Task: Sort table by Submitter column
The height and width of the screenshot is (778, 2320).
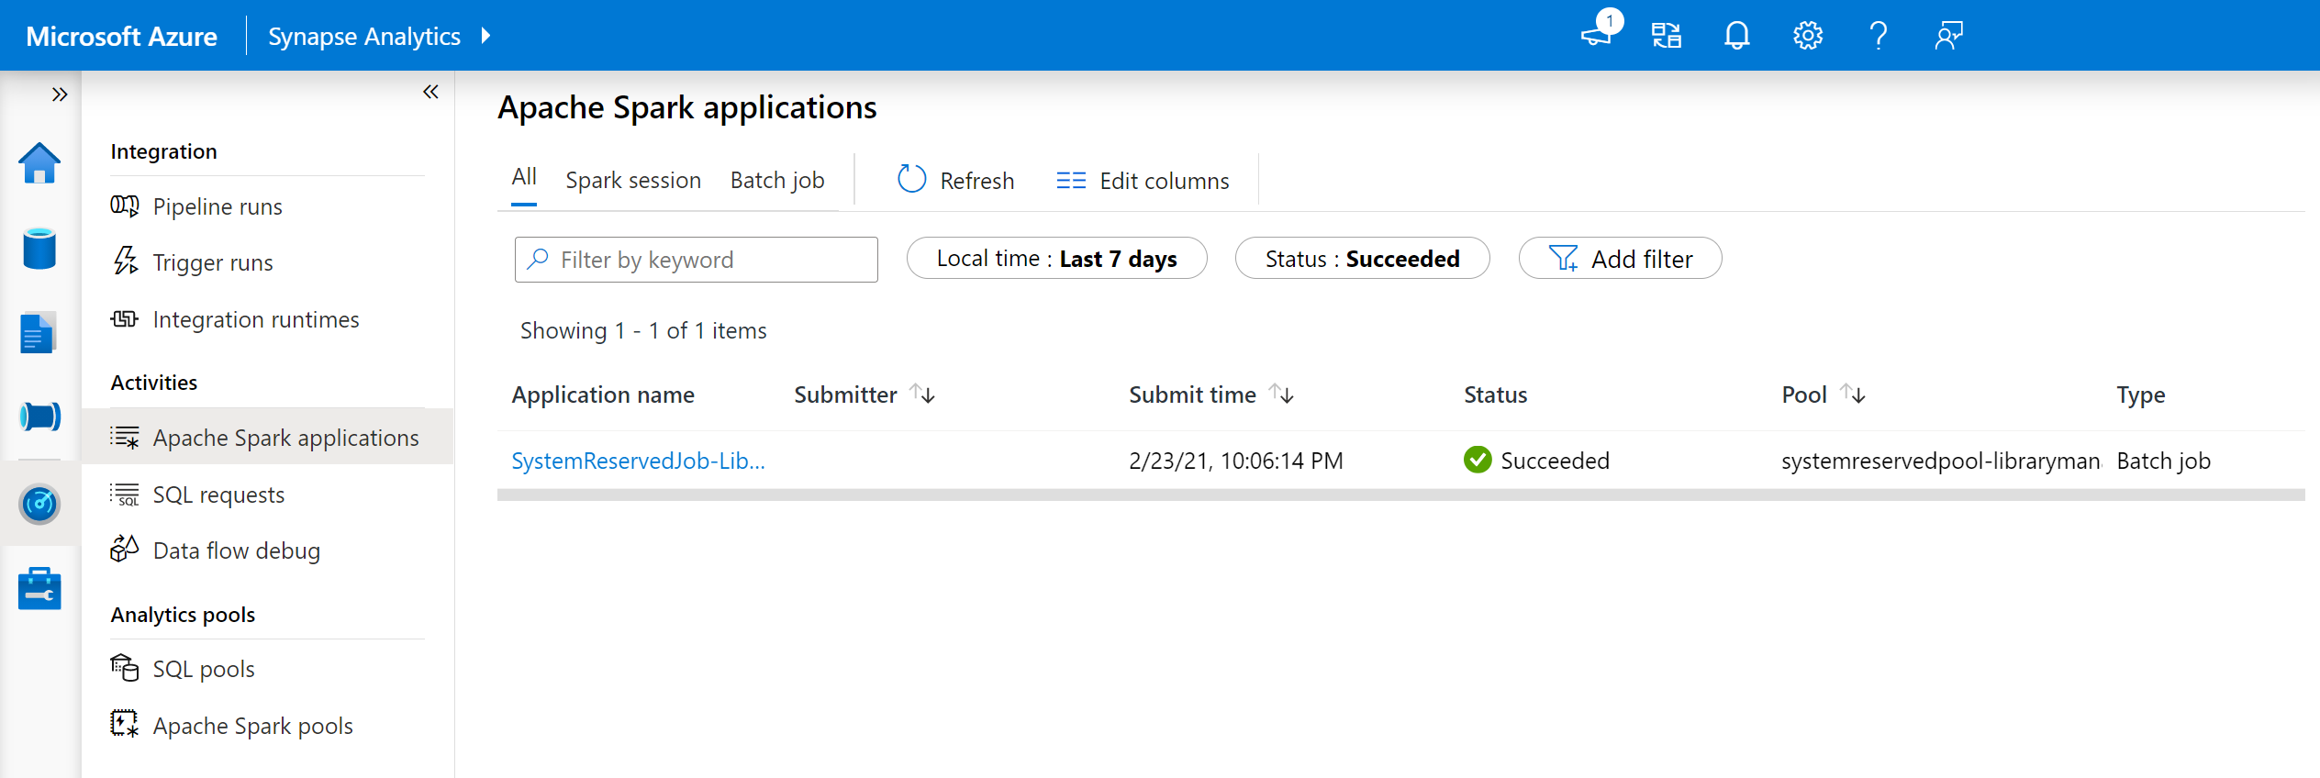Action: tap(922, 395)
